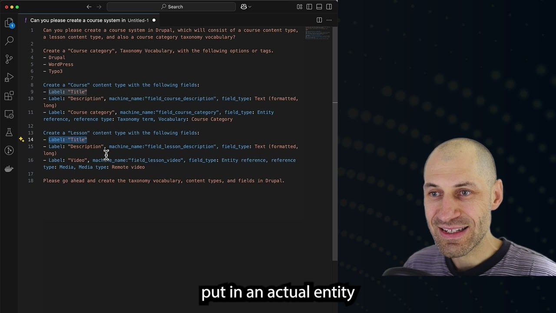Click "Taxonomy Vocabulary" text on line 3
The width and height of the screenshot is (556, 313).
pyautogui.click(x=146, y=51)
